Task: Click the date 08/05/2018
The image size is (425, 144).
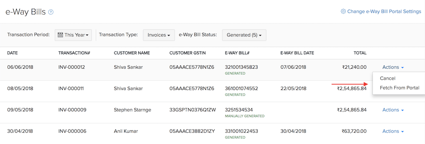Action: pos(20,88)
